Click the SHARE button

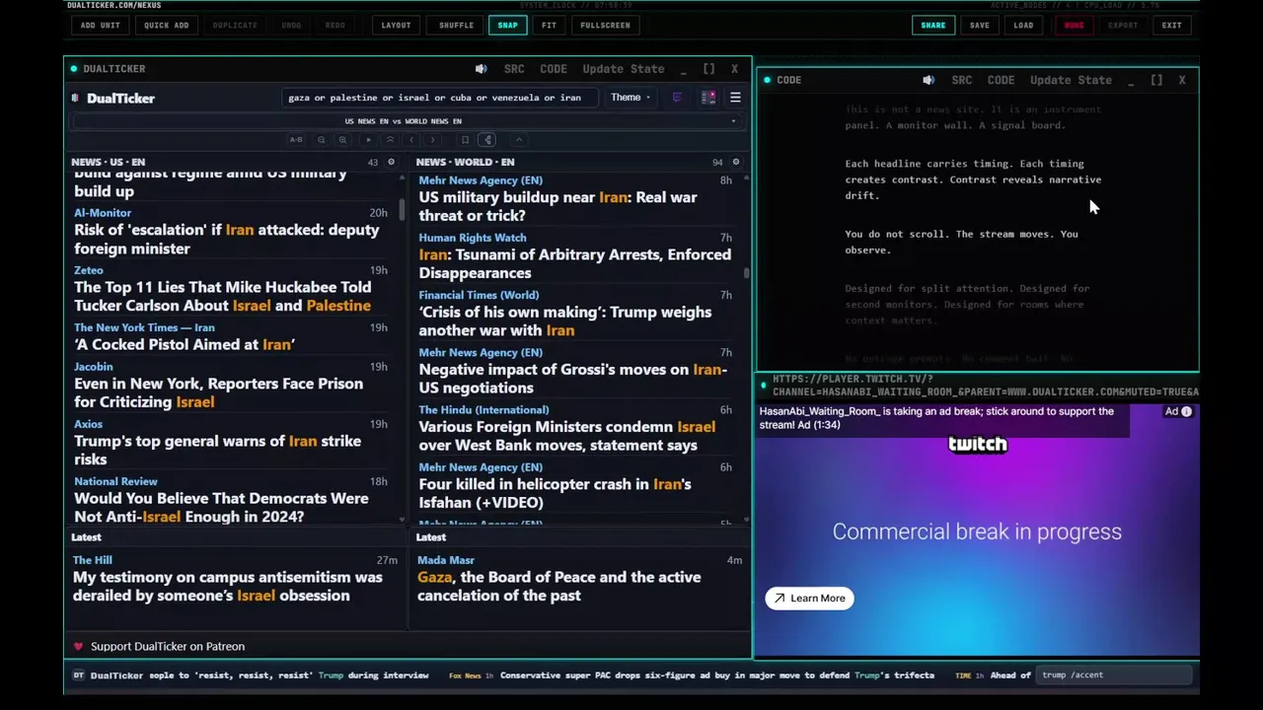pos(932,26)
